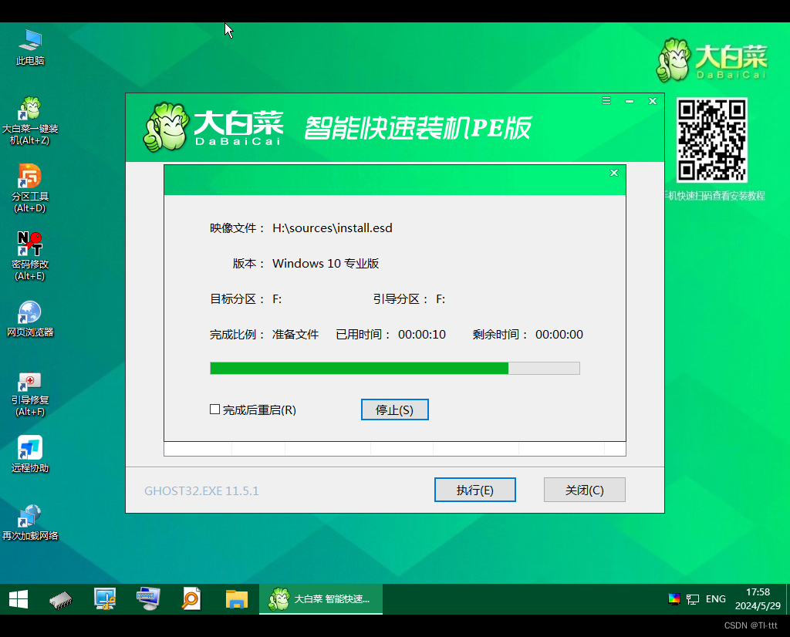Switch to the 大白菜 智能快速 taskbar window
This screenshot has height=637, width=790.
click(320, 598)
